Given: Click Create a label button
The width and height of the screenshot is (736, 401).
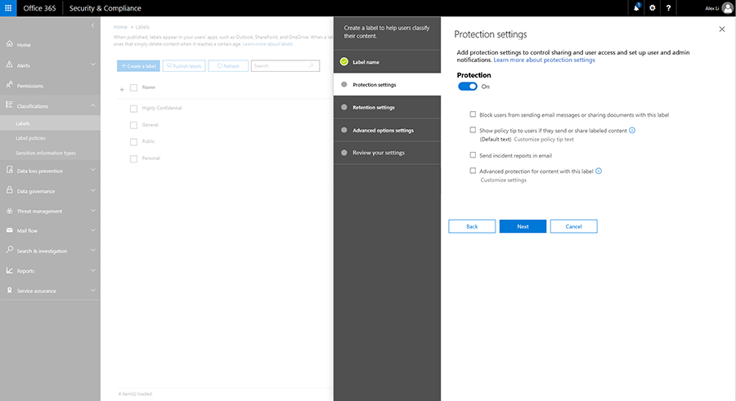Looking at the screenshot, I should point(138,66).
